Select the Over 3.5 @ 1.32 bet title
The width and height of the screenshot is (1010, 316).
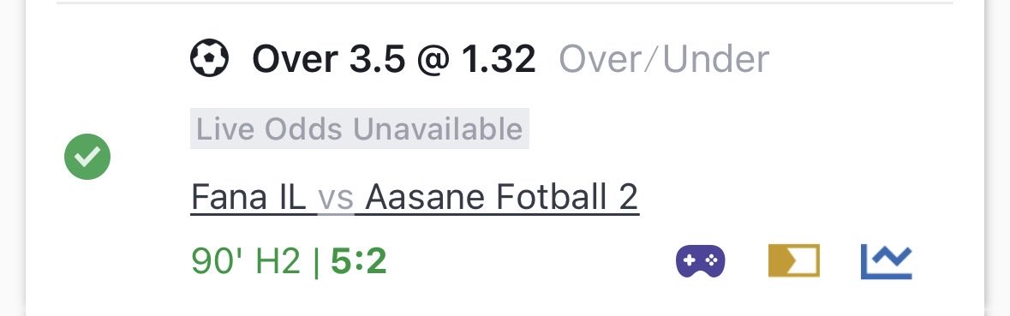click(393, 58)
